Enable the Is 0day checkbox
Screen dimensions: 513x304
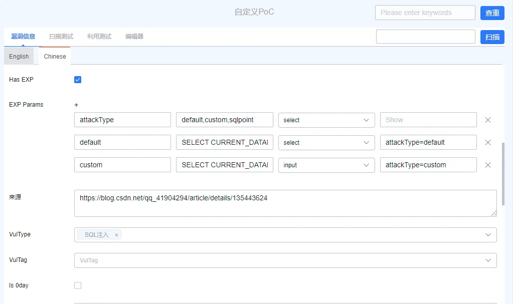point(78,285)
